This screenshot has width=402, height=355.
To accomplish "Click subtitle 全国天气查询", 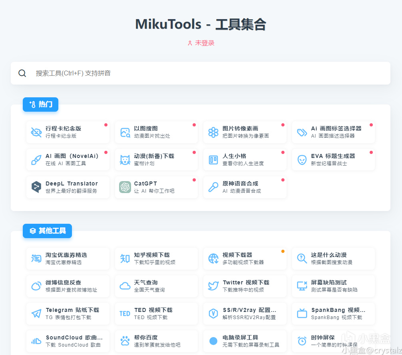I will click(x=149, y=290).
